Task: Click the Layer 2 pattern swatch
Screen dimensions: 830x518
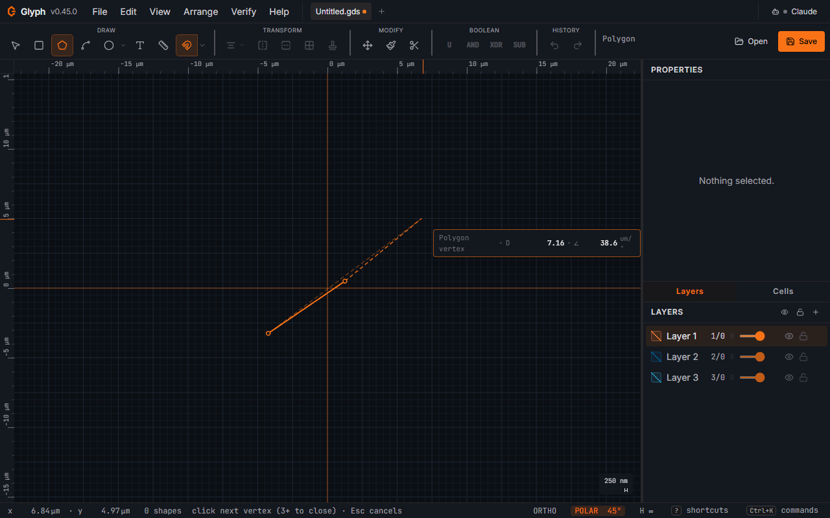Action: [x=656, y=357]
